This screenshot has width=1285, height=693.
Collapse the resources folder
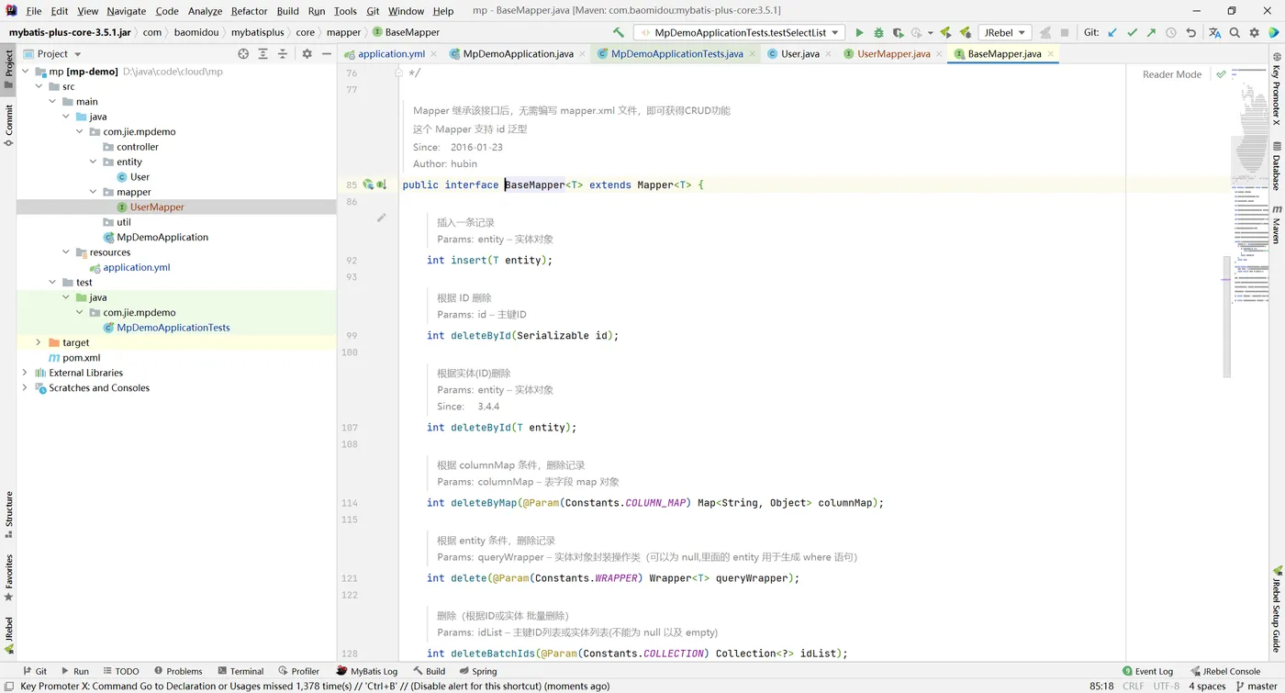click(x=66, y=252)
